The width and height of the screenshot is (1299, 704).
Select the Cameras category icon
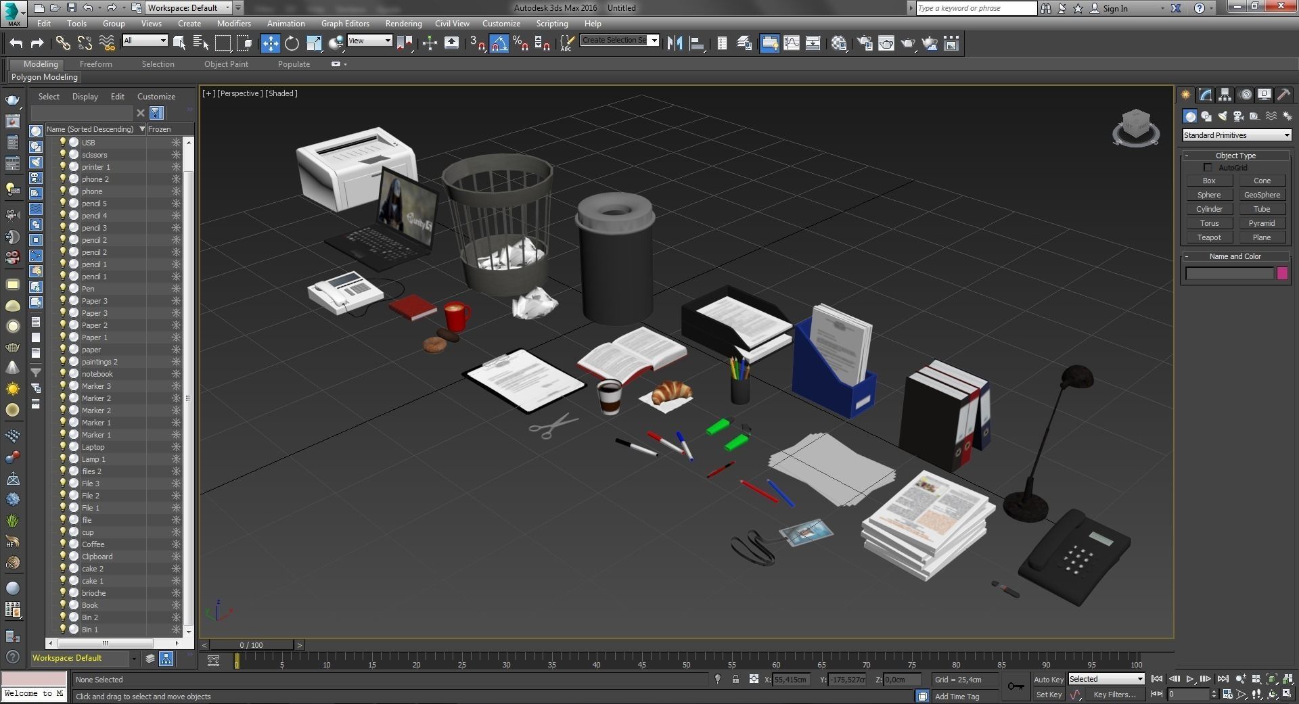point(1239,116)
